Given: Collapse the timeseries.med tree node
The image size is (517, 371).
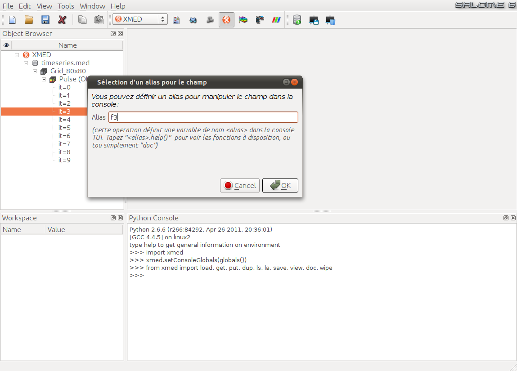Looking at the screenshot, I should click(26, 63).
